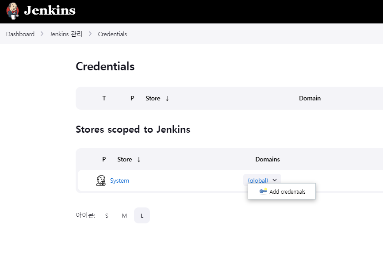This screenshot has height=253, width=383.
Task: Click the sort arrow beside Store in Credentials table
Action: coord(167,99)
